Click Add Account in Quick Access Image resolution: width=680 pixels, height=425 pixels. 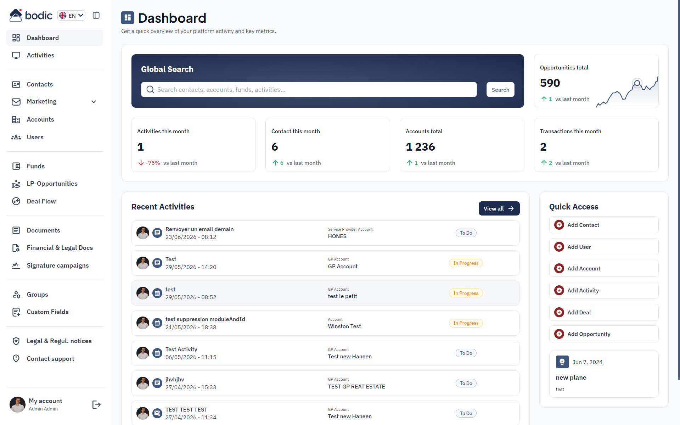[604, 268]
